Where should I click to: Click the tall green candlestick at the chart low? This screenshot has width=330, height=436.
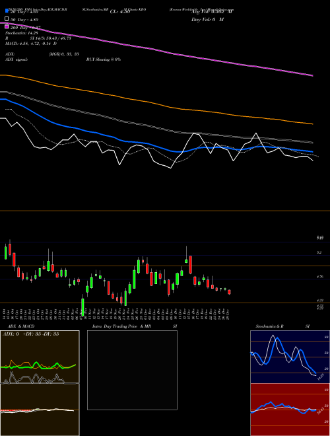(82, 307)
